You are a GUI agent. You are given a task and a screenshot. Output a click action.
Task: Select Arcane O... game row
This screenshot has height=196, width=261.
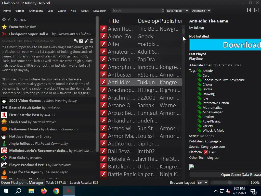141,105
